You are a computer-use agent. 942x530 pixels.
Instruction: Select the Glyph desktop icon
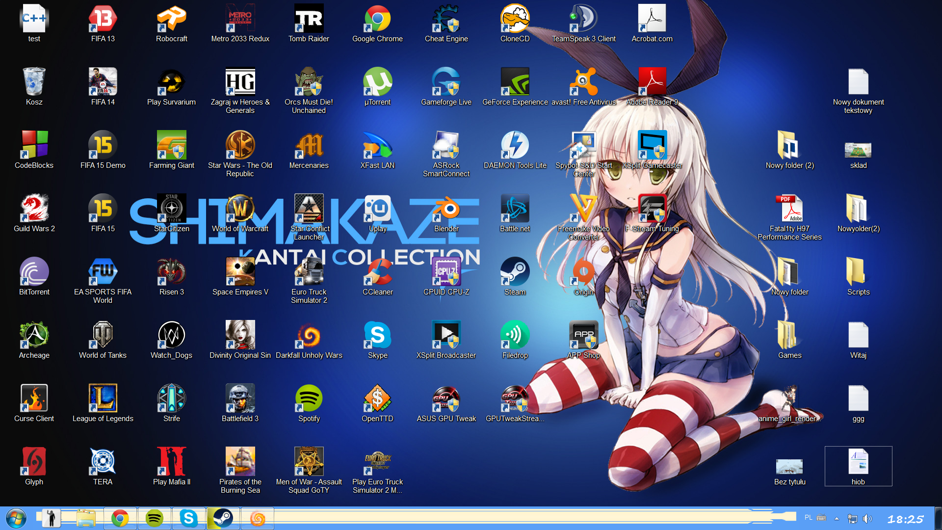coord(34,466)
